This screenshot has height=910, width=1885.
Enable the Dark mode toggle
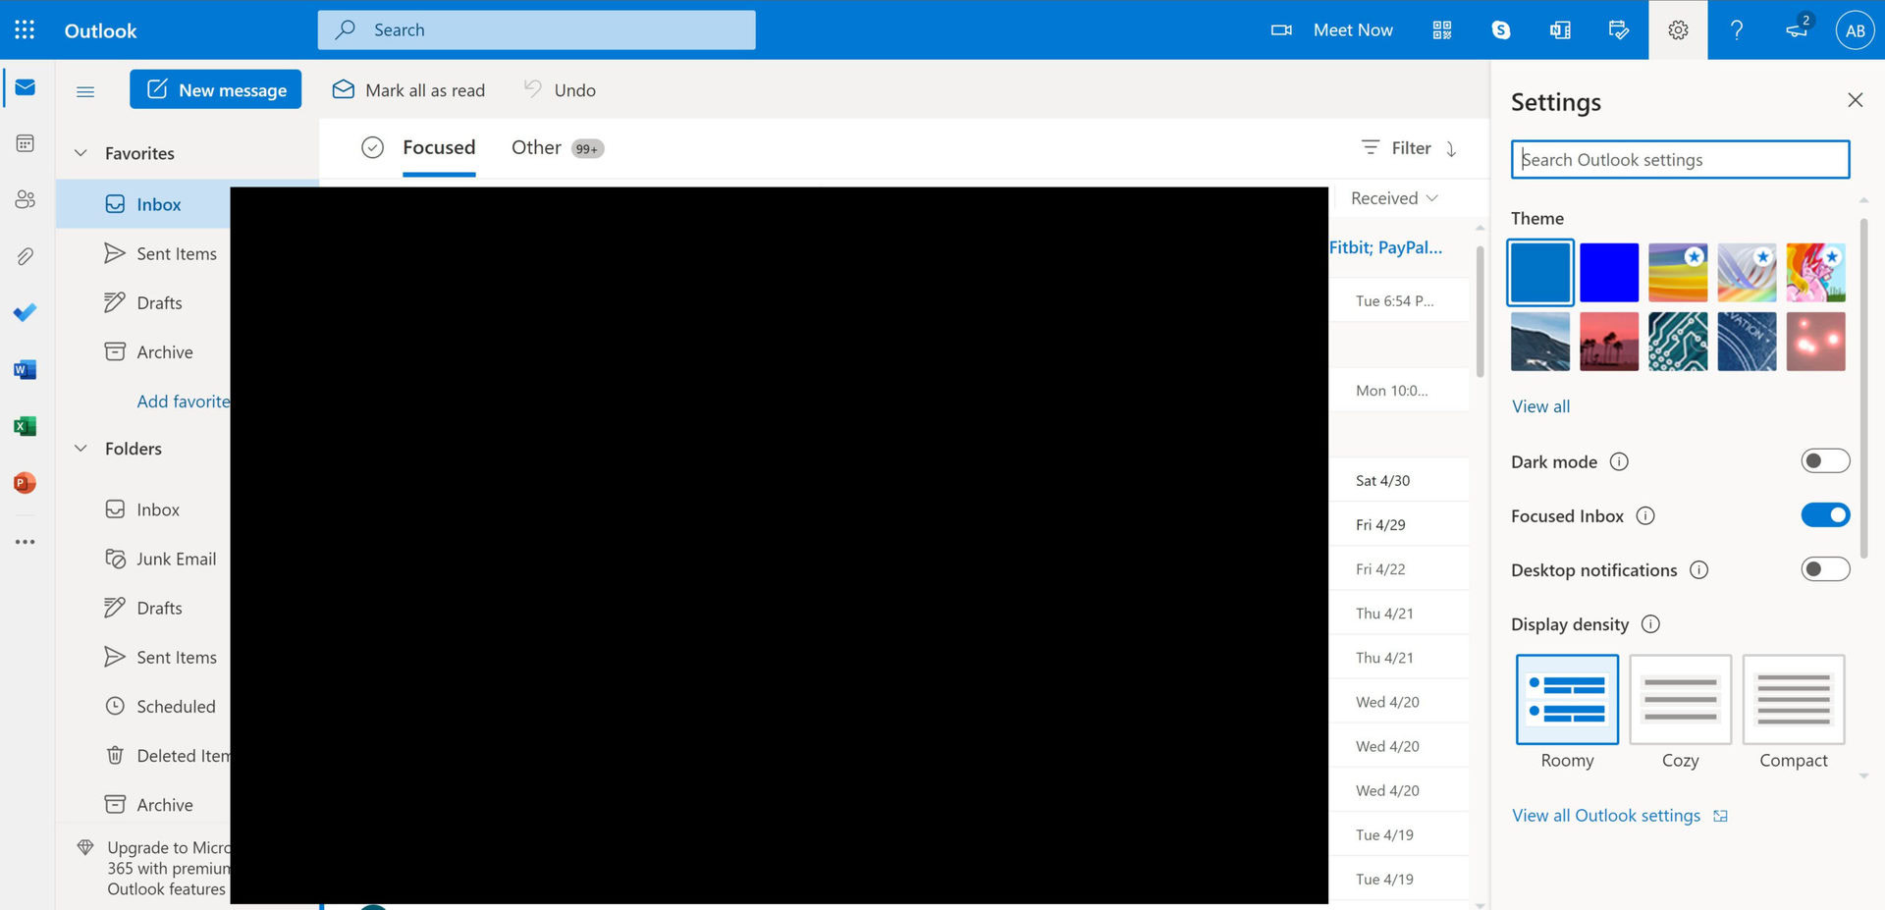(1824, 461)
